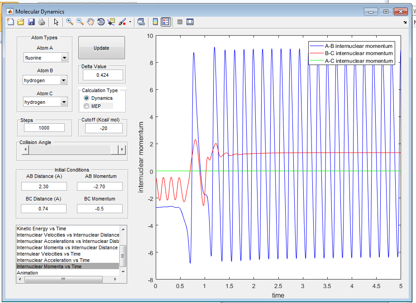Toggle the Insert Legend toolbar button
The height and width of the screenshot is (303, 416).
tap(165, 22)
